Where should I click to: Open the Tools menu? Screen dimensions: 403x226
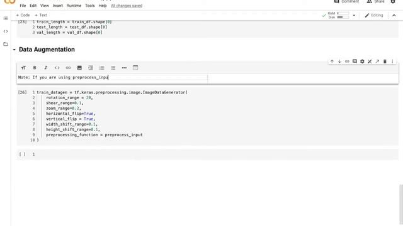pos(90,6)
